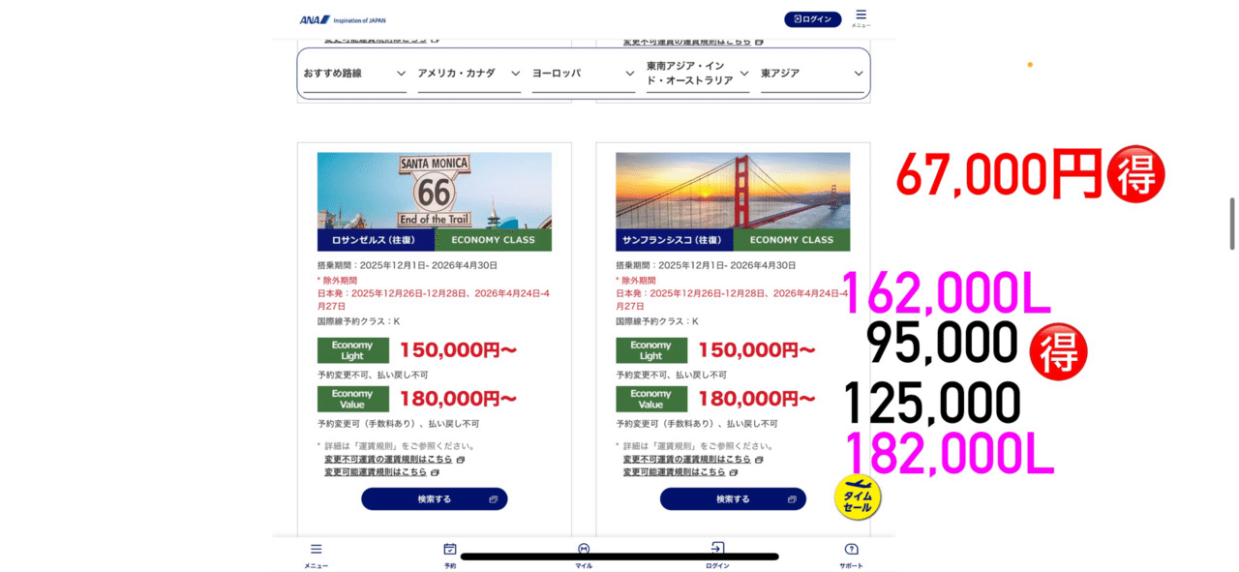The width and height of the screenshot is (1239, 572).
Task: Click the yellow タイムセール badge
Action: (x=858, y=497)
